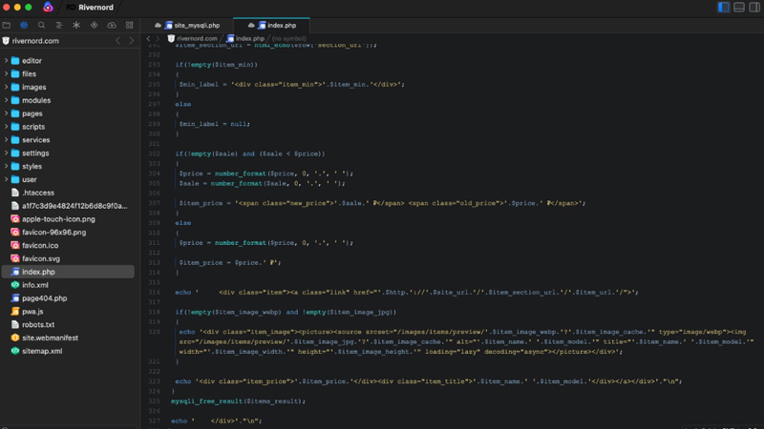Screen dimensions: 764x429
Task: Open the find in project search pane
Action: point(41,25)
